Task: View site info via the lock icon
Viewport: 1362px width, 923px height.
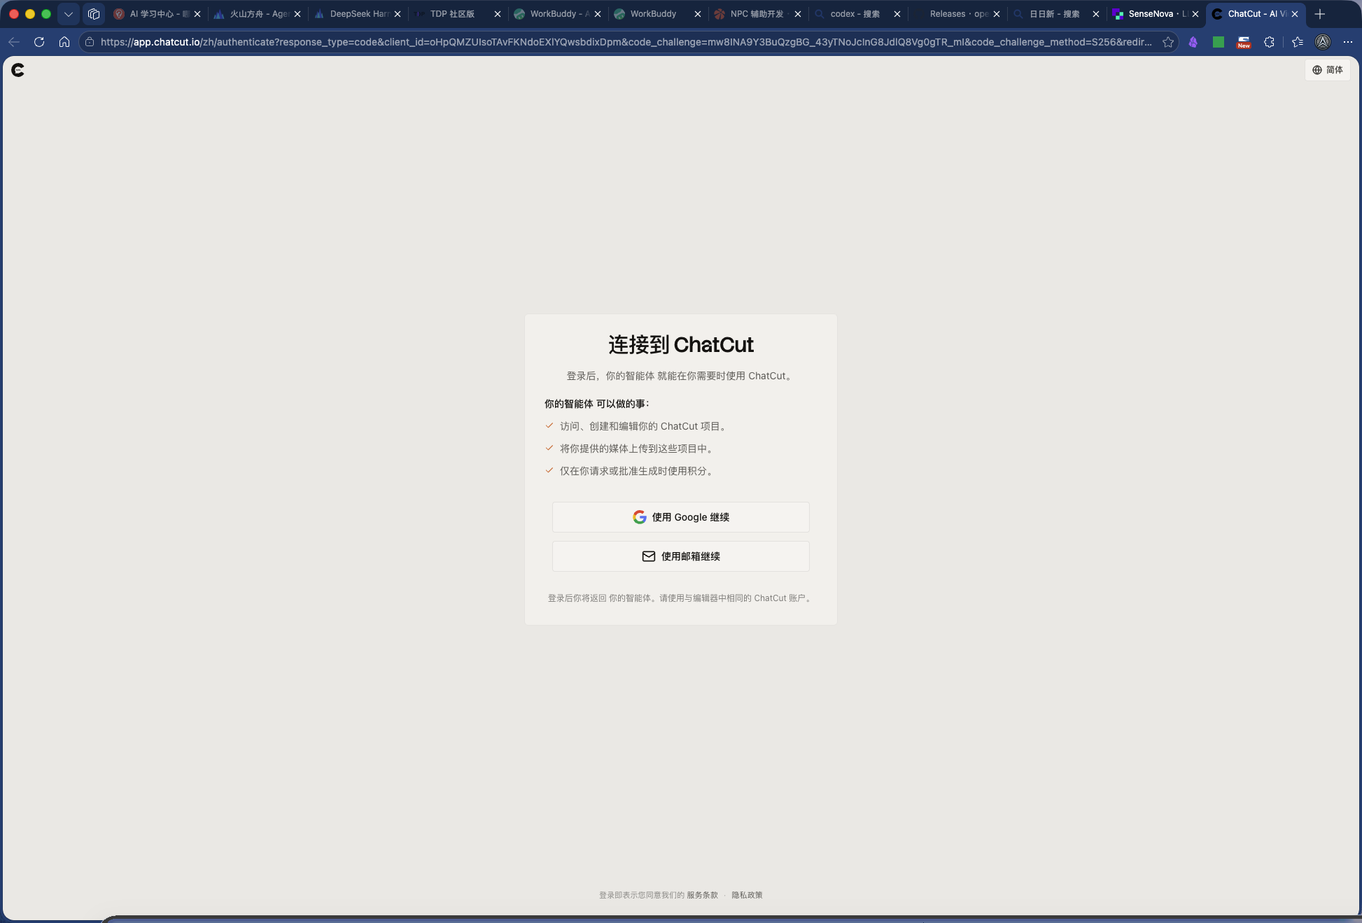Action: click(90, 42)
